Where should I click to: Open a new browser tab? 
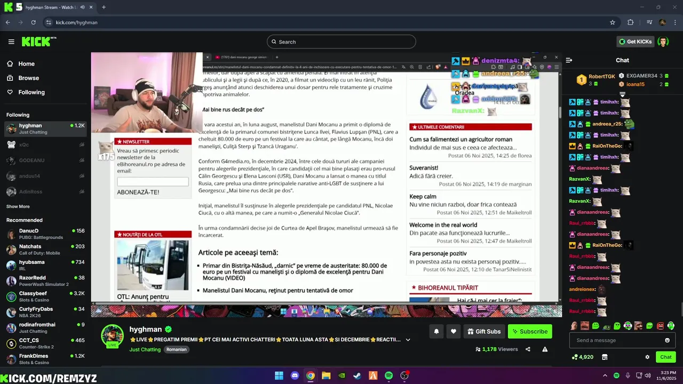tap(104, 7)
